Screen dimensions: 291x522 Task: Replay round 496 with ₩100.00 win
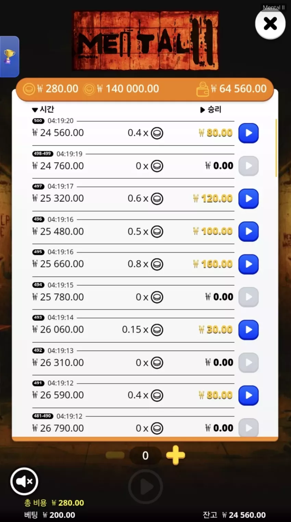248,232
